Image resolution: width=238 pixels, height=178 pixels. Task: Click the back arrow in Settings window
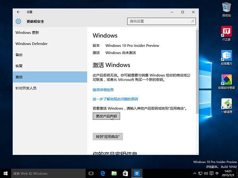(19, 12)
